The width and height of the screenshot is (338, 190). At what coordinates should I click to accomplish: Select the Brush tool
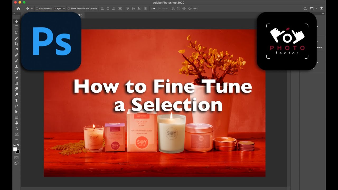[x=16, y=61]
